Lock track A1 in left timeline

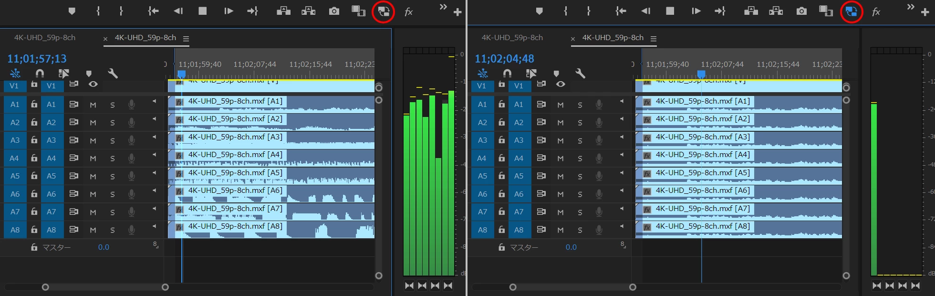tap(34, 104)
